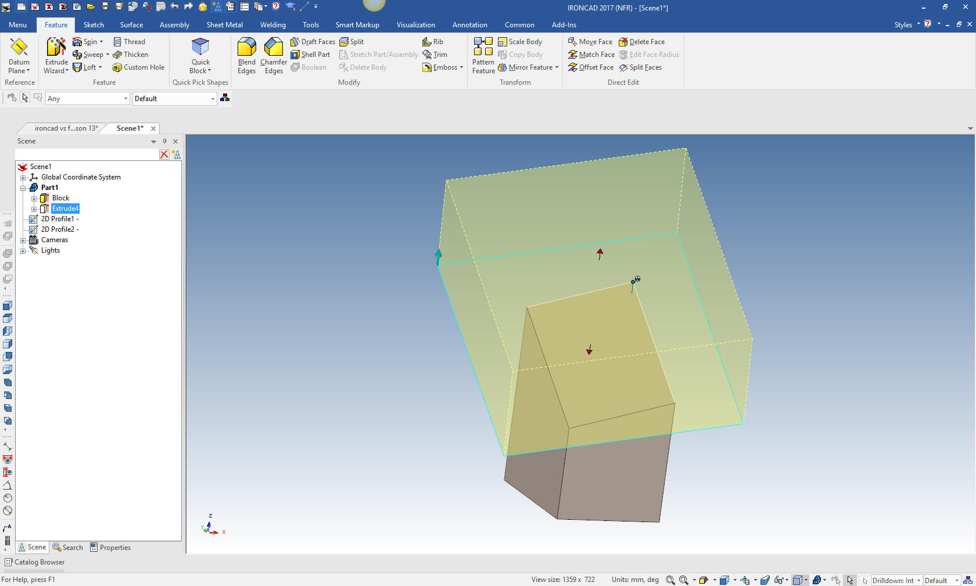
Task: Open the Styles dropdown
Action: point(907,24)
